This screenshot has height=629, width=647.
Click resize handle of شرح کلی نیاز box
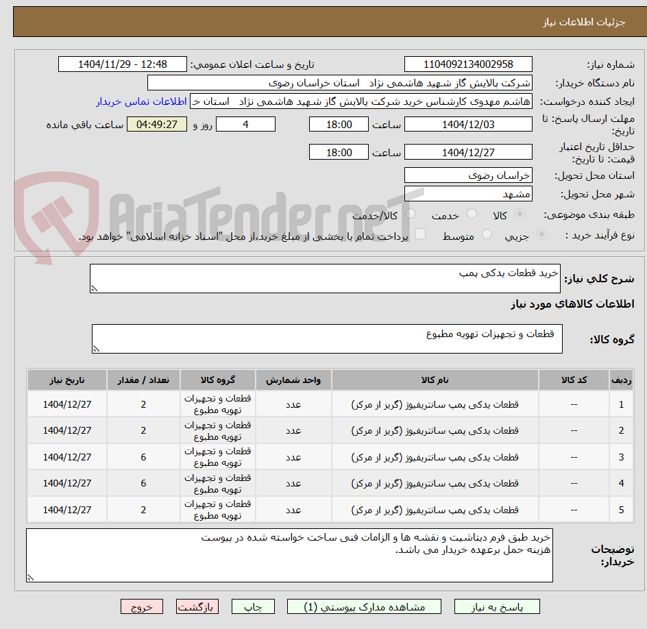[x=94, y=288]
